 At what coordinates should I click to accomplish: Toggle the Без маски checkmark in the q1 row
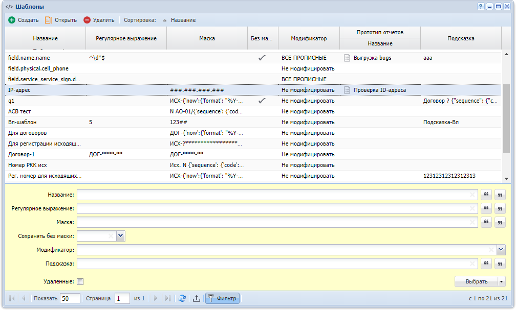[x=262, y=101]
